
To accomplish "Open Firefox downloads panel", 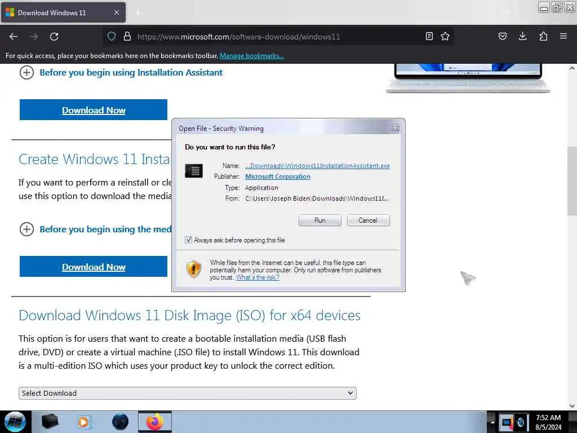I will pyautogui.click(x=522, y=36).
